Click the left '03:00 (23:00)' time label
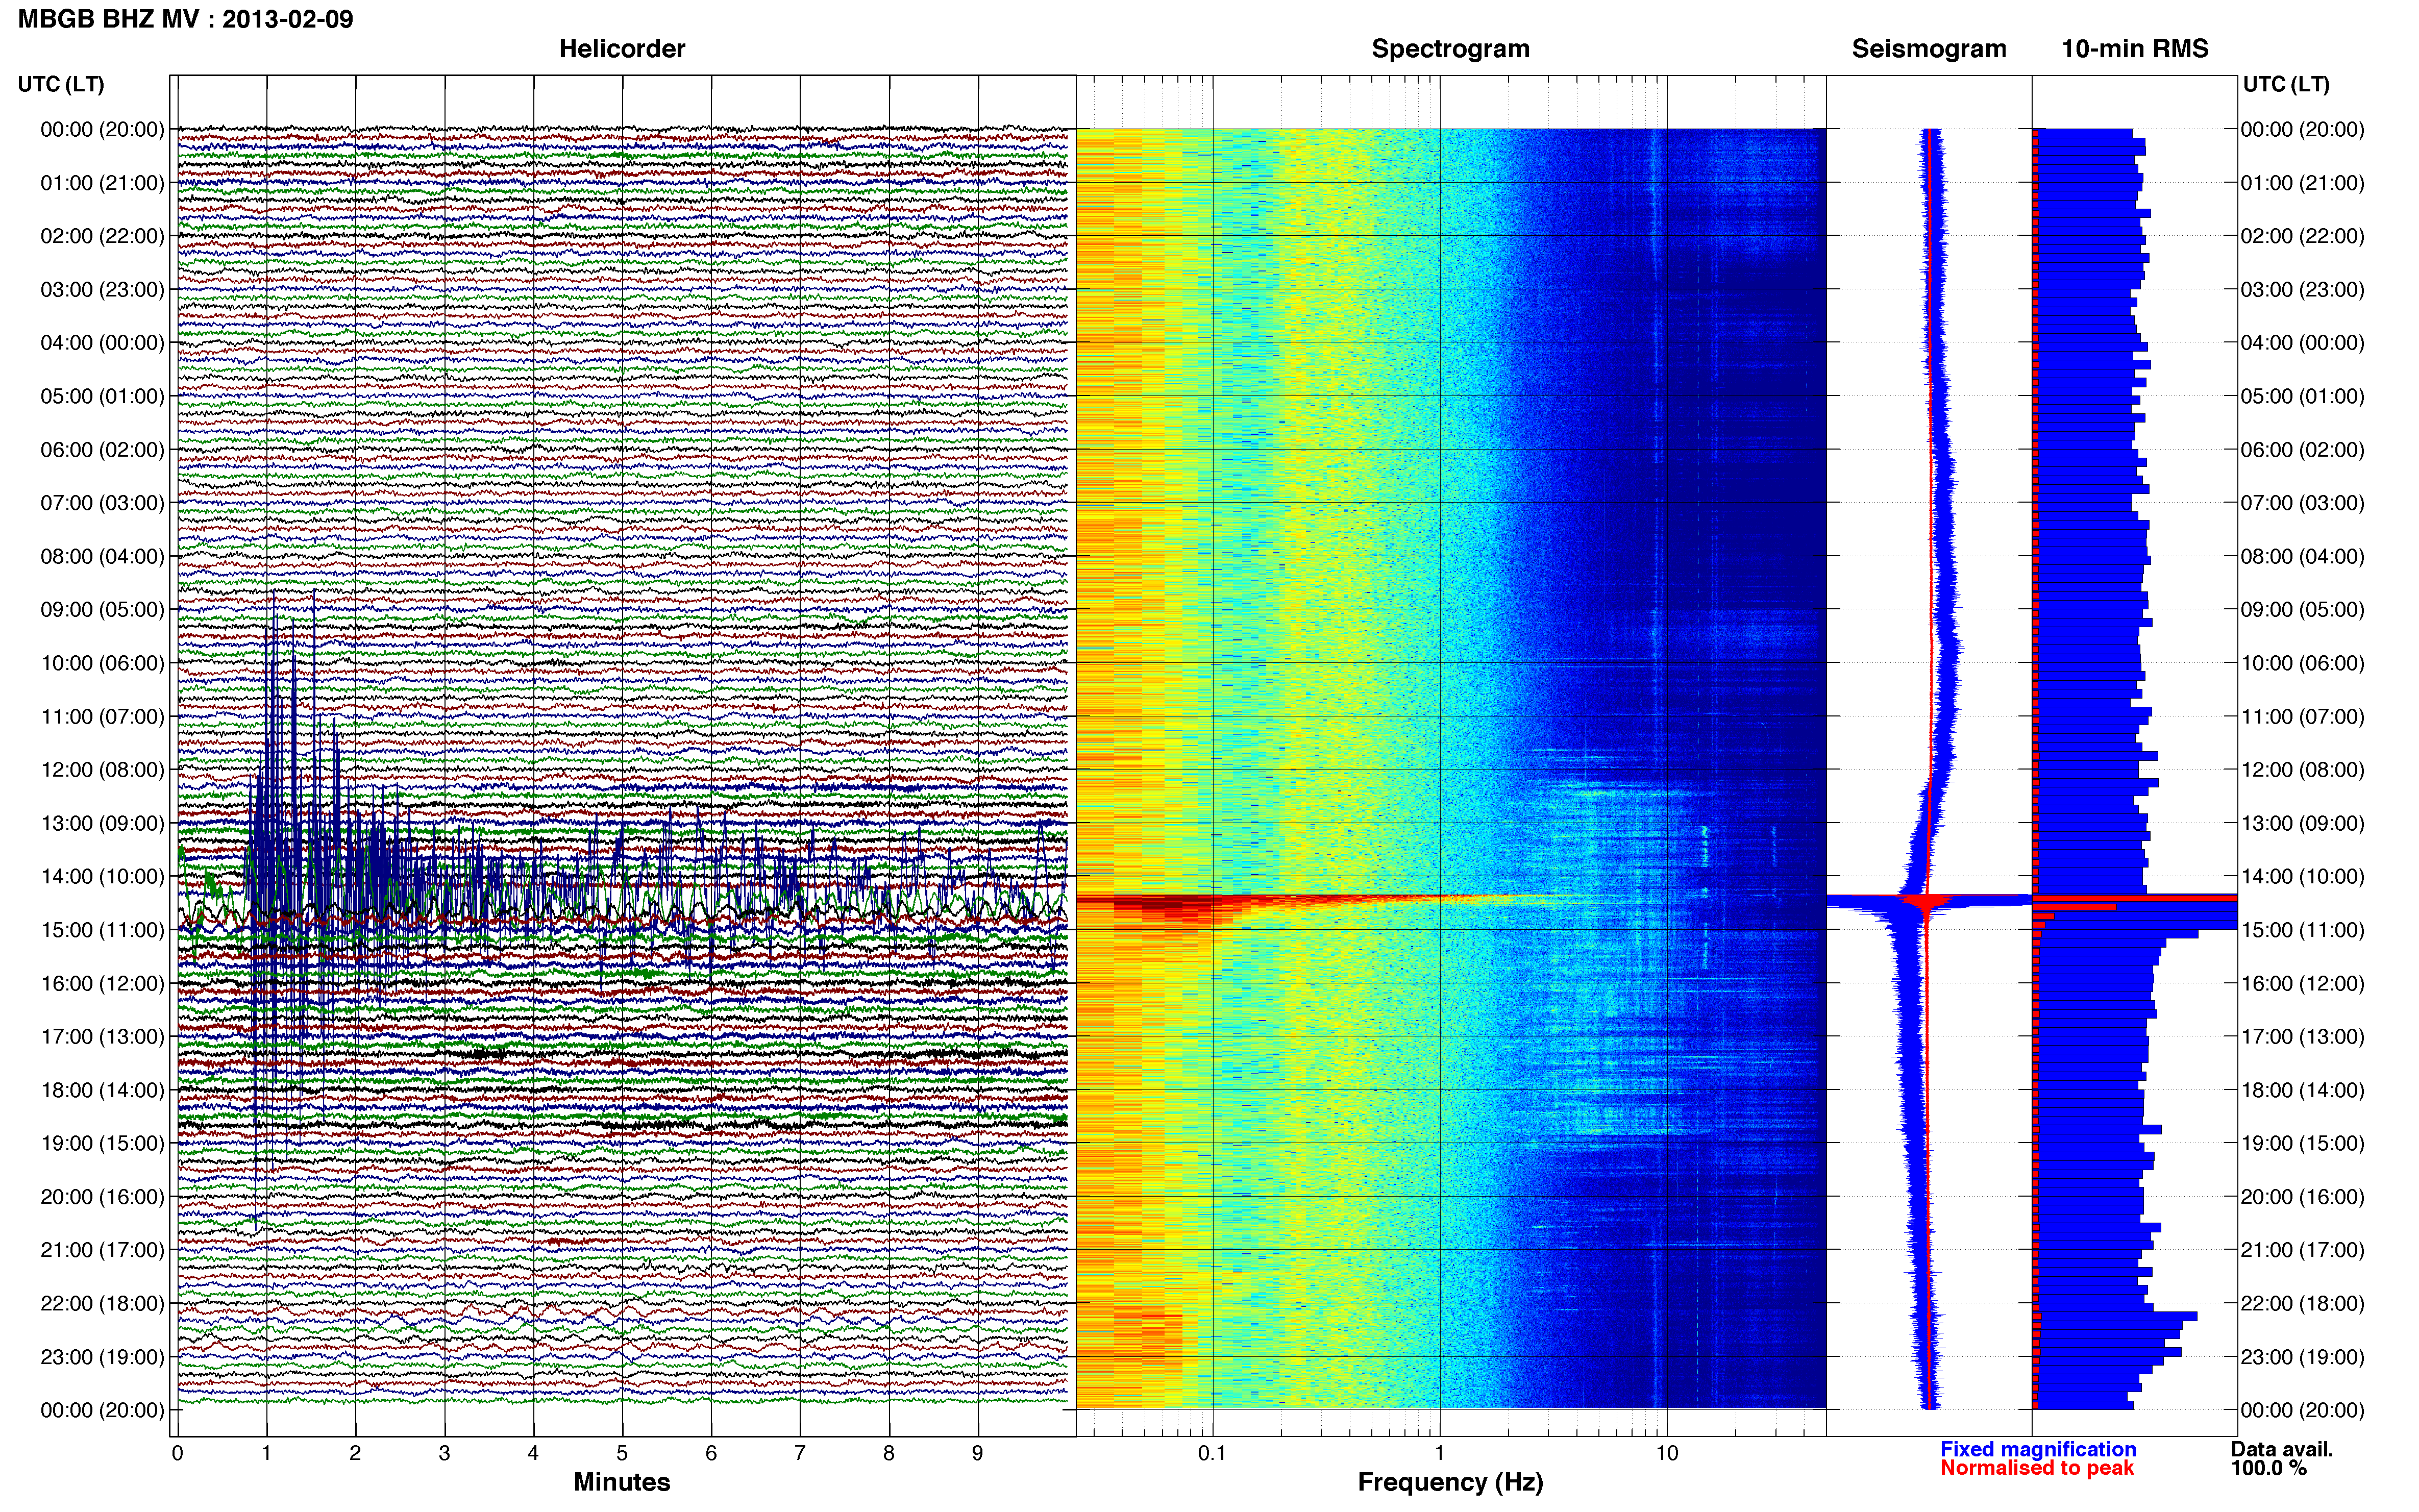The height and width of the screenshot is (1512, 2419). pos(102,290)
